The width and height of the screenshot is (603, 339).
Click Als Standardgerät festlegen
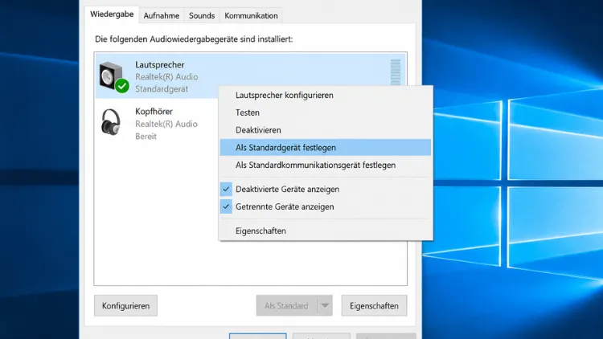click(326, 148)
